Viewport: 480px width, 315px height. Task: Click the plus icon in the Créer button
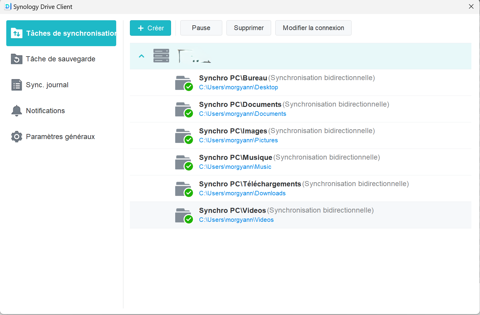click(x=141, y=28)
